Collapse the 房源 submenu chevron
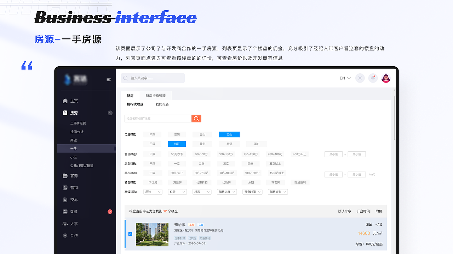 [110, 113]
